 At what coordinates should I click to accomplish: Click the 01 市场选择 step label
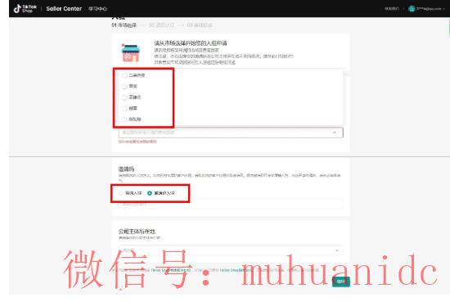click(124, 25)
